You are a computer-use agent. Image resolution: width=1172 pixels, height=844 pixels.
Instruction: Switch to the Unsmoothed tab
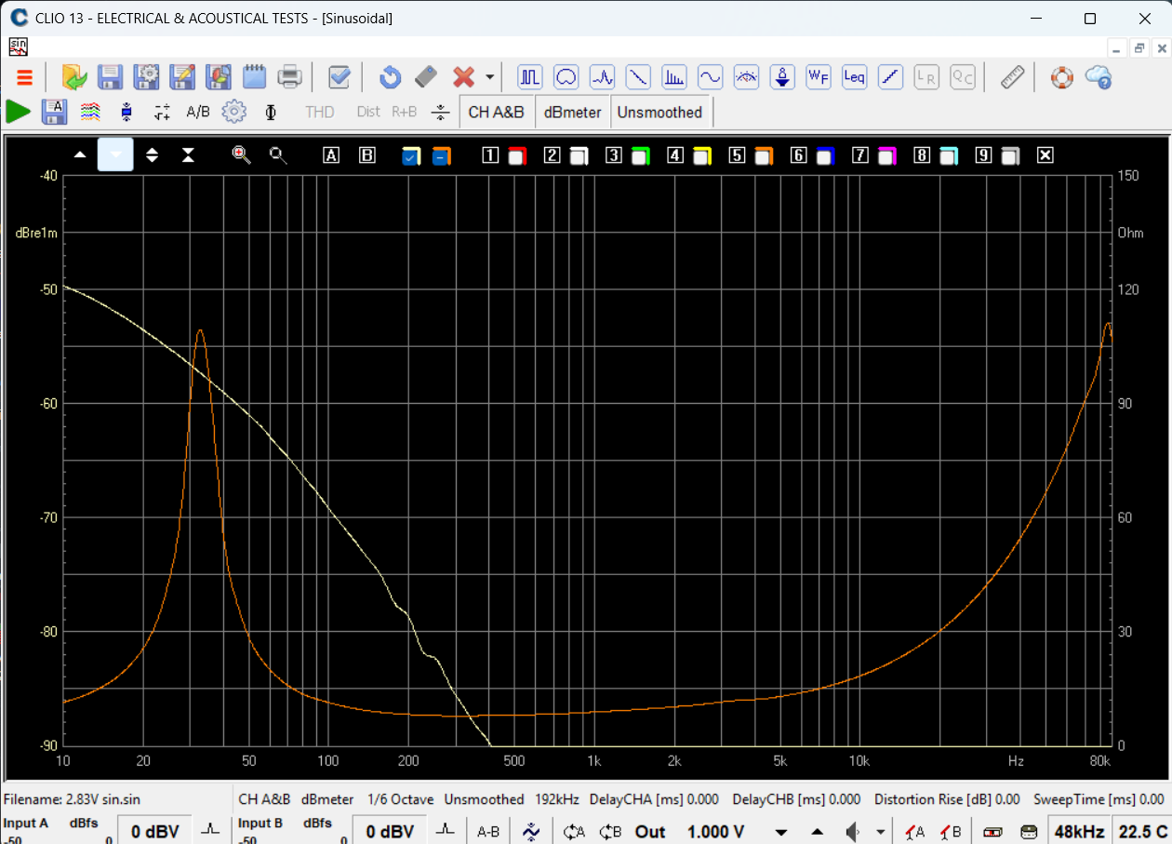660,112
